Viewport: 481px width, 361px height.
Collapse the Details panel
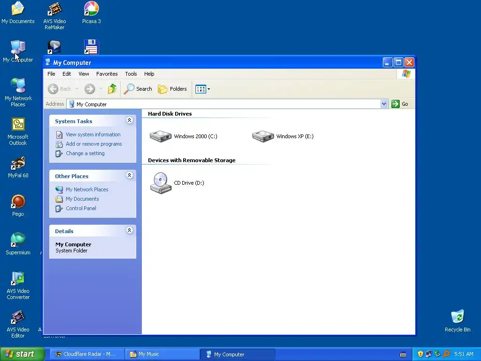[130, 230]
